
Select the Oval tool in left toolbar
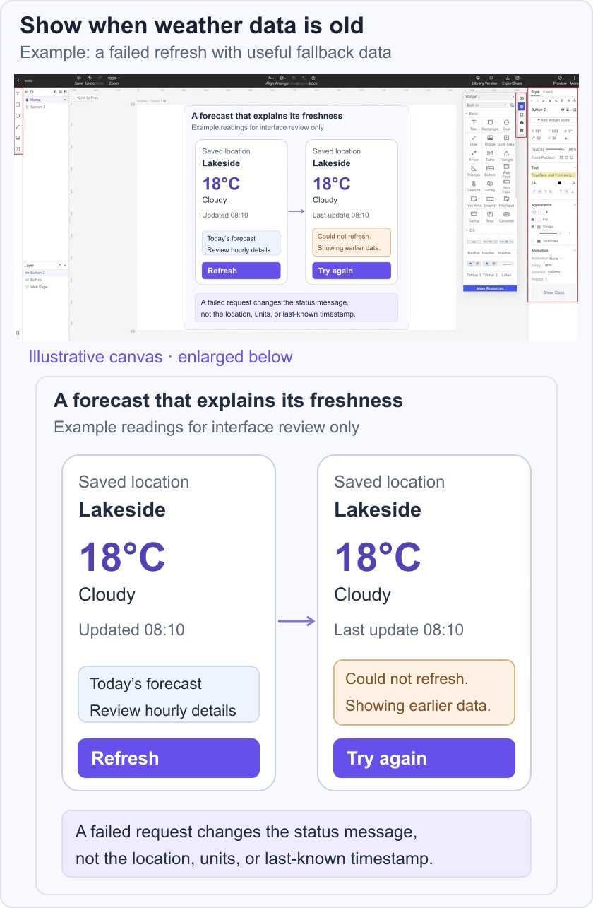[x=18, y=116]
